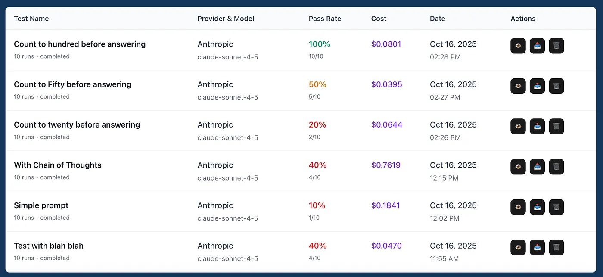Delete the "Count to twenty before answering" test
This screenshot has height=277, width=603.
[x=556, y=126]
